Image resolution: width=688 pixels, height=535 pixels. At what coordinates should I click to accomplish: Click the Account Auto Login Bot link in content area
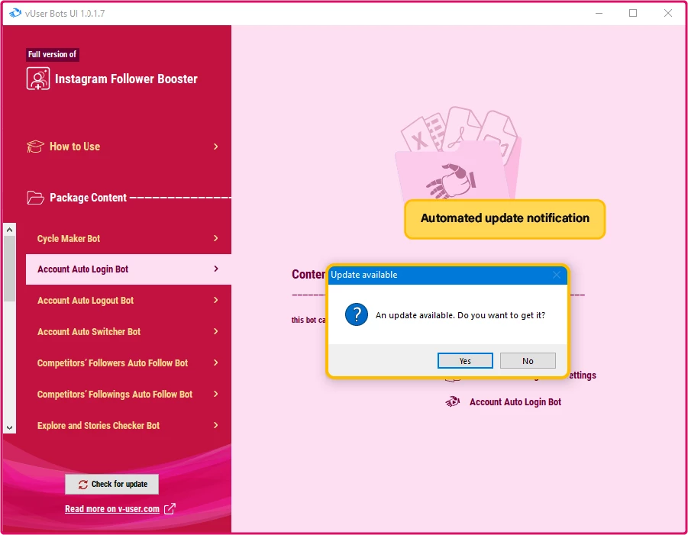click(515, 402)
